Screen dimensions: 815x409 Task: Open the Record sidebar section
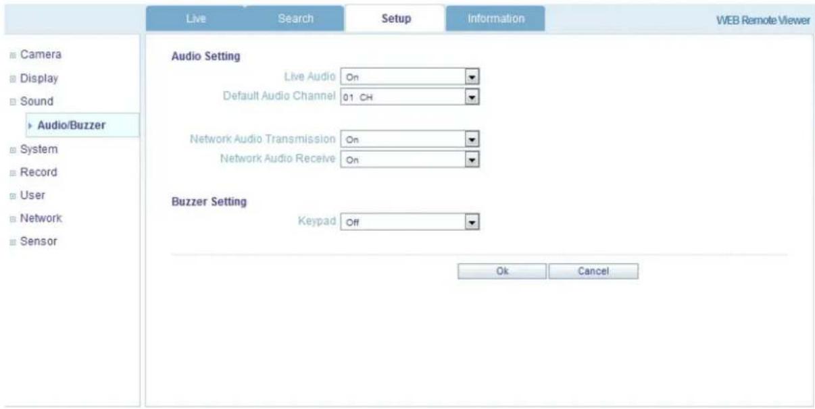[x=37, y=172]
